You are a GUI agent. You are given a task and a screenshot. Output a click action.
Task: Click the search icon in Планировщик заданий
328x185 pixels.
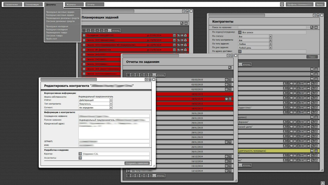(182, 23)
